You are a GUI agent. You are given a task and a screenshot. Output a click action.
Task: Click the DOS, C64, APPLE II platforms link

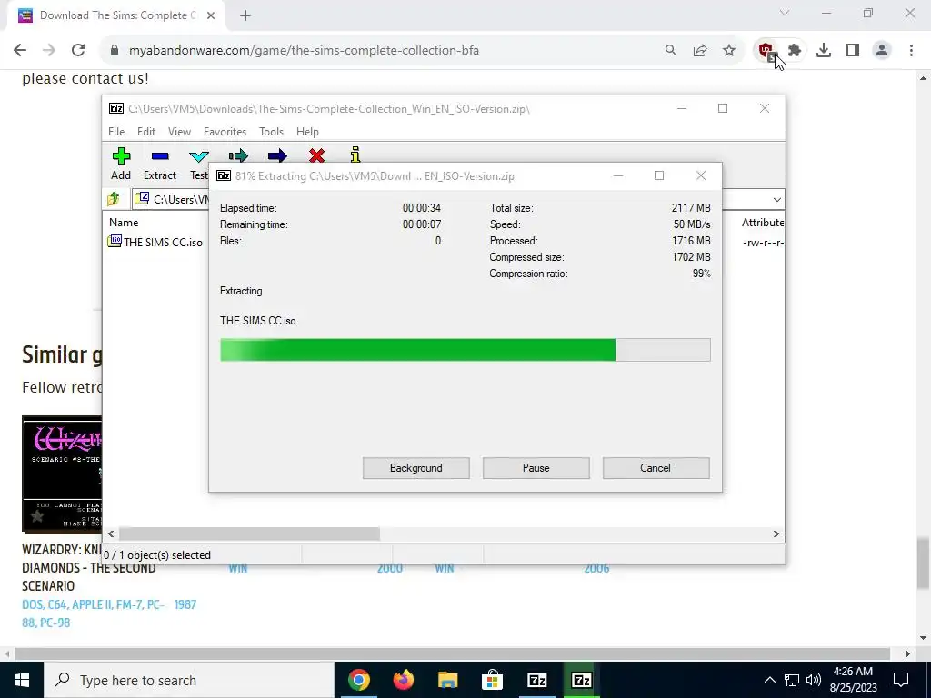point(93,613)
